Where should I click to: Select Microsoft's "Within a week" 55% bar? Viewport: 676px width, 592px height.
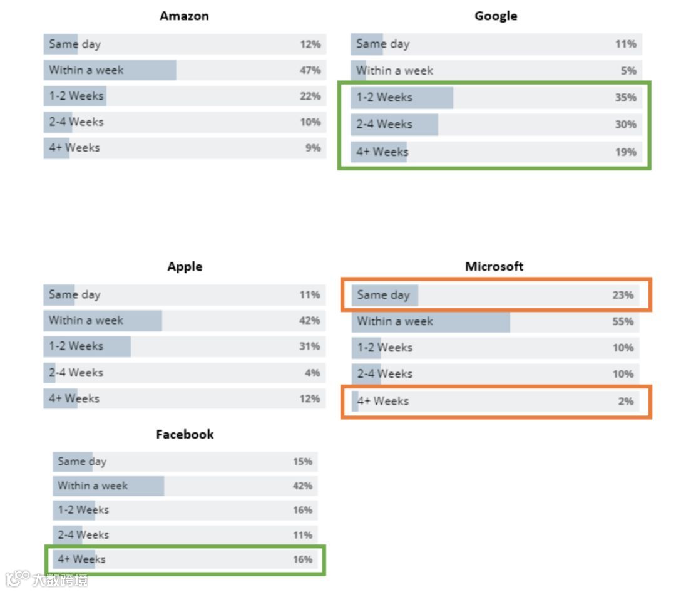point(431,321)
